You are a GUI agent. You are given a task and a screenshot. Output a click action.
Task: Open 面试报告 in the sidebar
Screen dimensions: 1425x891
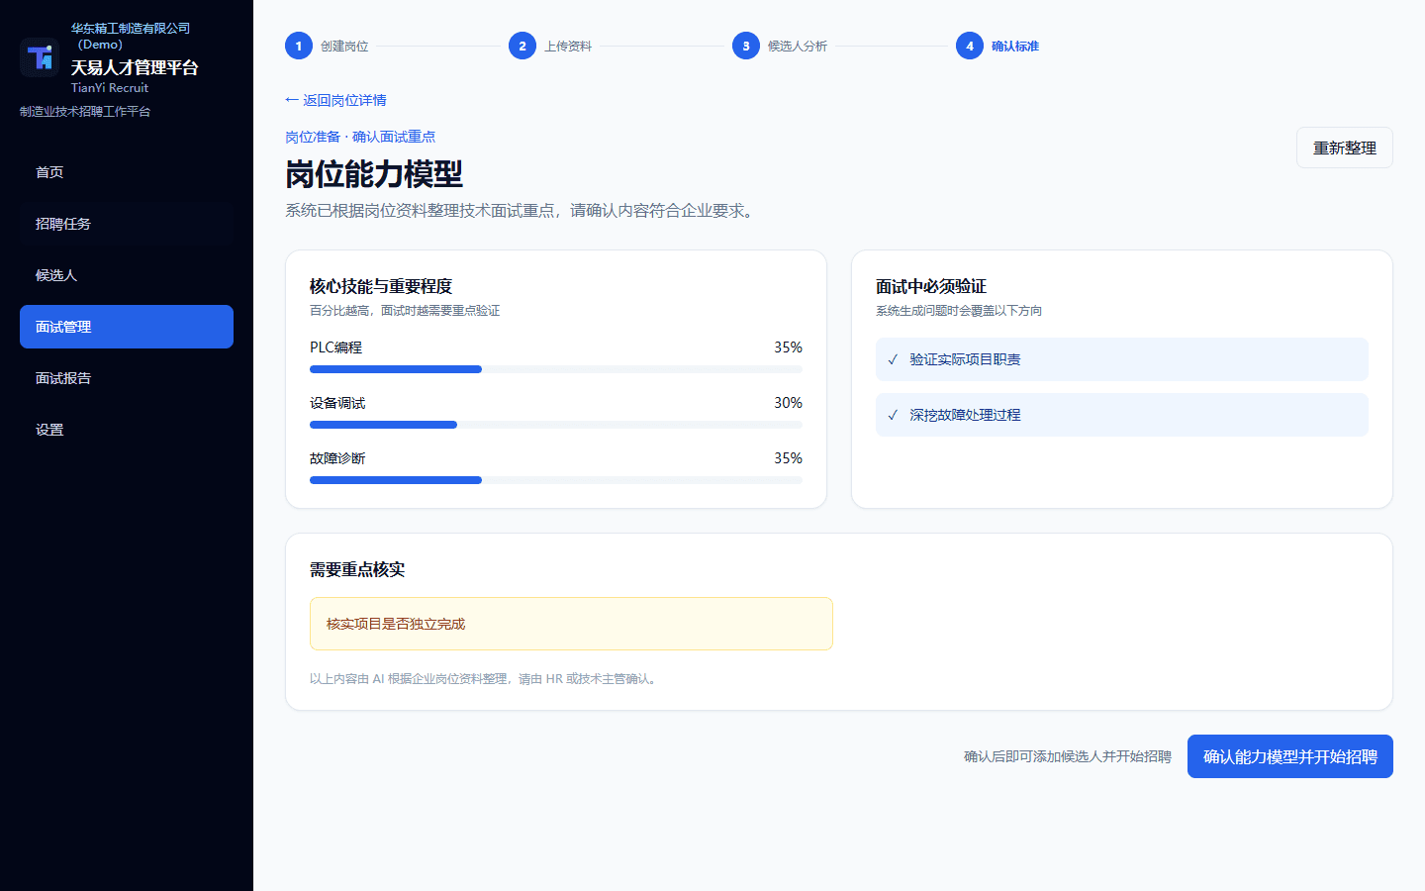pyautogui.click(x=127, y=378)
